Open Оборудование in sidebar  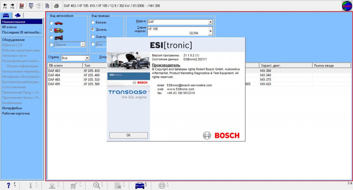(14, 40)
